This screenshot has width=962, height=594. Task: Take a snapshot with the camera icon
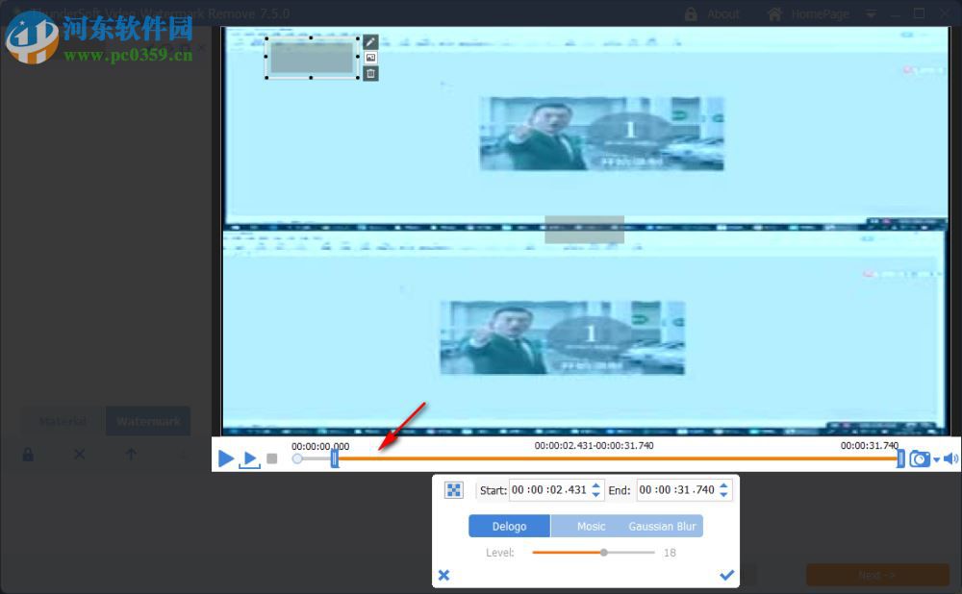click(x=920, y=458)
